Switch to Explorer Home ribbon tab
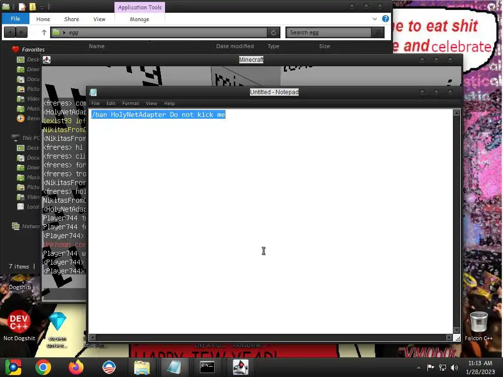 pyautogui.click(x=43, y=19)
